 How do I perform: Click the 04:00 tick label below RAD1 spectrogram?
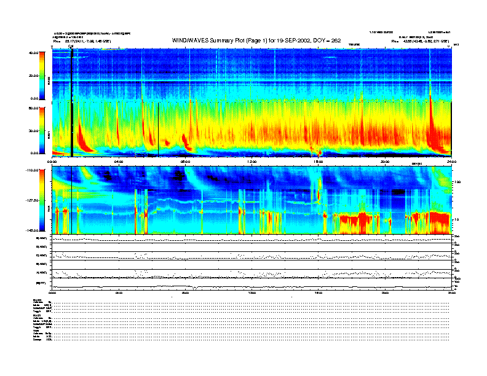click(119, 162)
